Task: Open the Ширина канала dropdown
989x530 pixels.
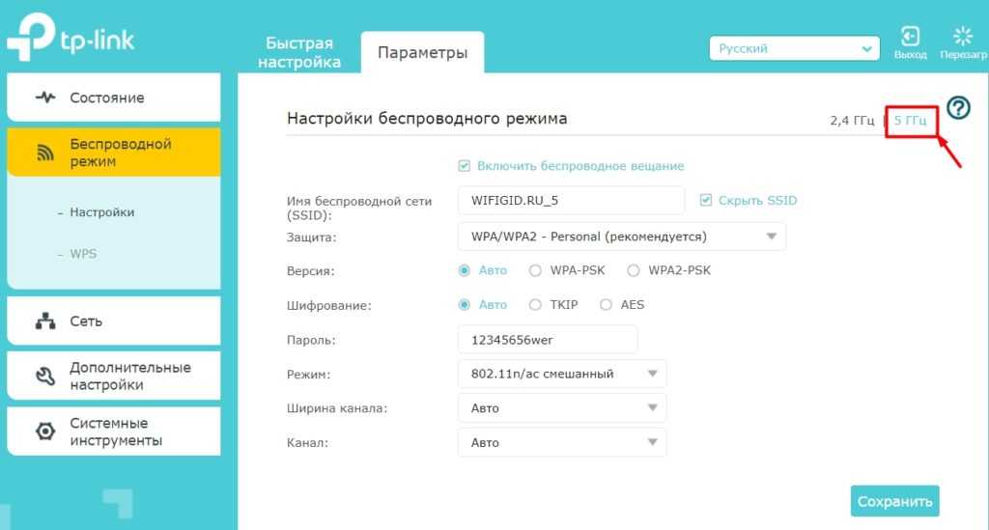Action: (x=562, y=408)
